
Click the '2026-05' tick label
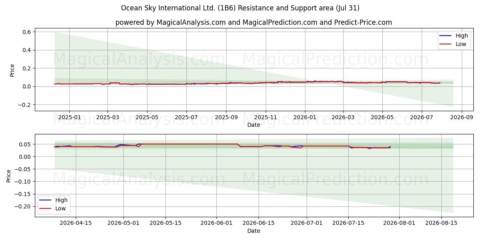382,117
